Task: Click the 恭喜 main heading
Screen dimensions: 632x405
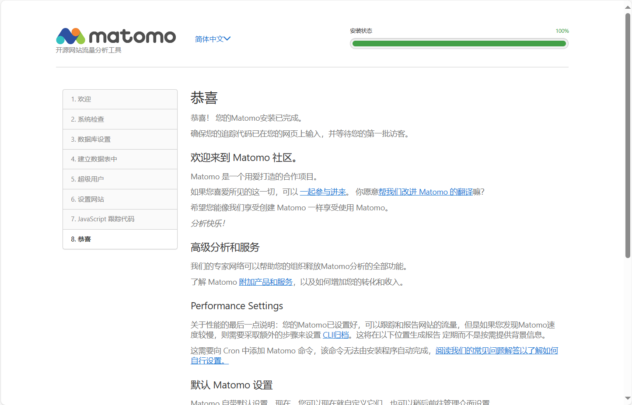Action: tap(204, 98)
